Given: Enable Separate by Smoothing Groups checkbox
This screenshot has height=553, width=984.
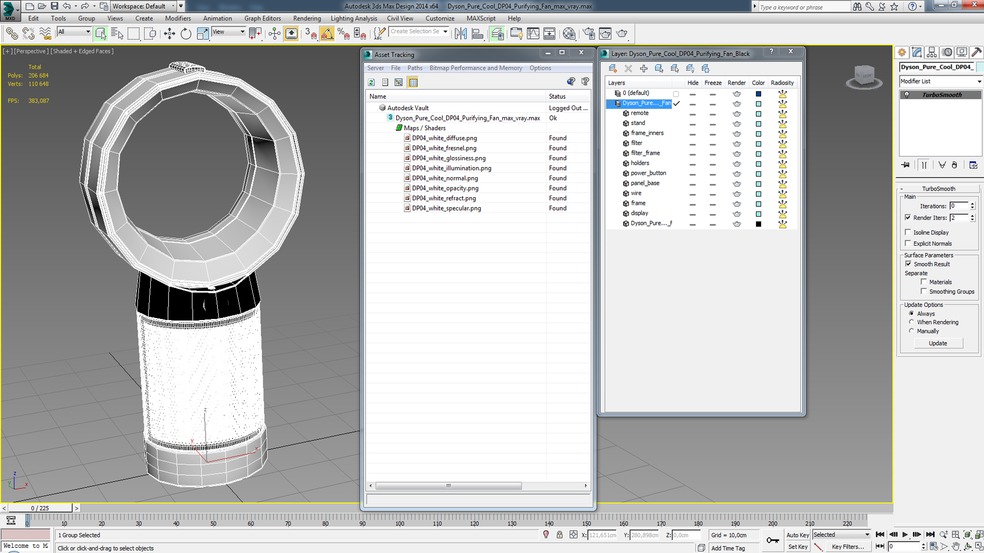Looking at the screenshot, I should (x=924, y=291).
